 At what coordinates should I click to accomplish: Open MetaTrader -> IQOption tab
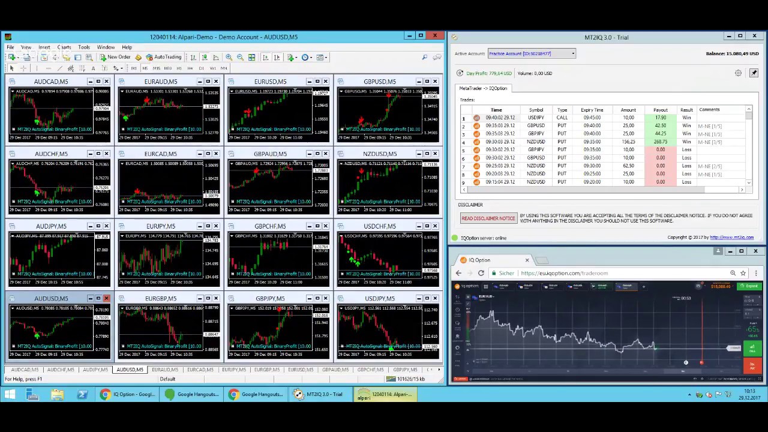click(483, 88)
